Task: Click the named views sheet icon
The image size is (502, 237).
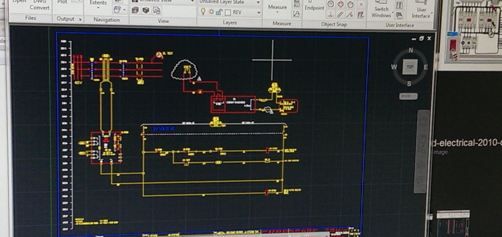Action: point(156,11)
